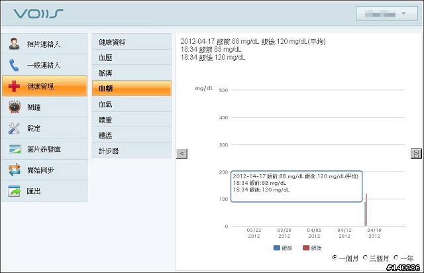Screen dimensions: 424x273
Task: Click the picture ringtone library icon
Action: 15,150
